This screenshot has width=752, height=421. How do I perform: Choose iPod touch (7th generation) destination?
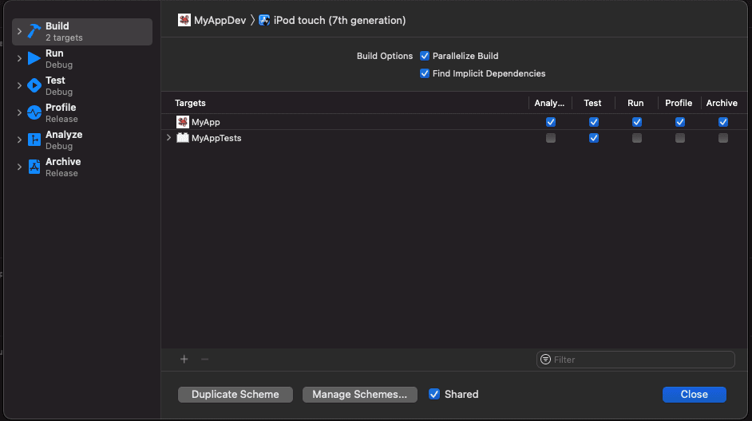(332, 20)
